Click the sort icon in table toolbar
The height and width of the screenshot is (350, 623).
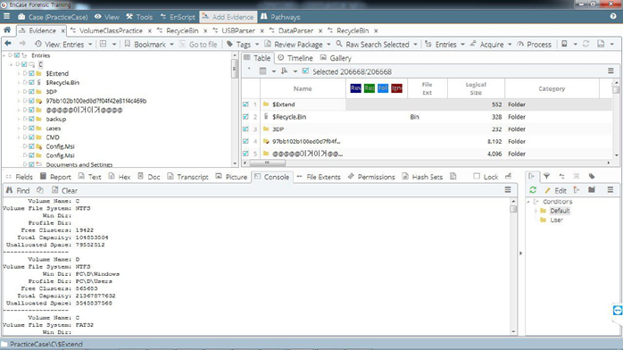coord(284,71)
